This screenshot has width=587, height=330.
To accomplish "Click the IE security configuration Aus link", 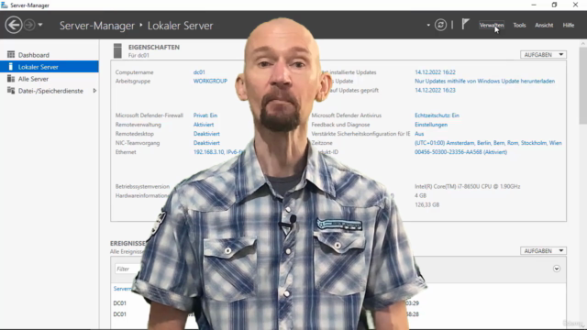I will [x=419, y=134].
